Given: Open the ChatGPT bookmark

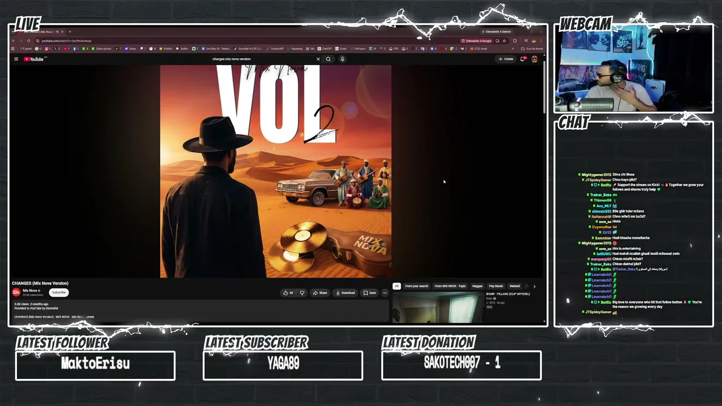Looking at the screenshot, I should coord(324,48).
